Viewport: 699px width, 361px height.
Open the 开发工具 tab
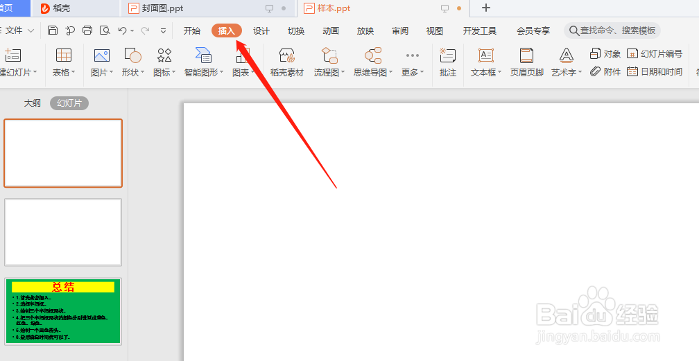(480, 30)
